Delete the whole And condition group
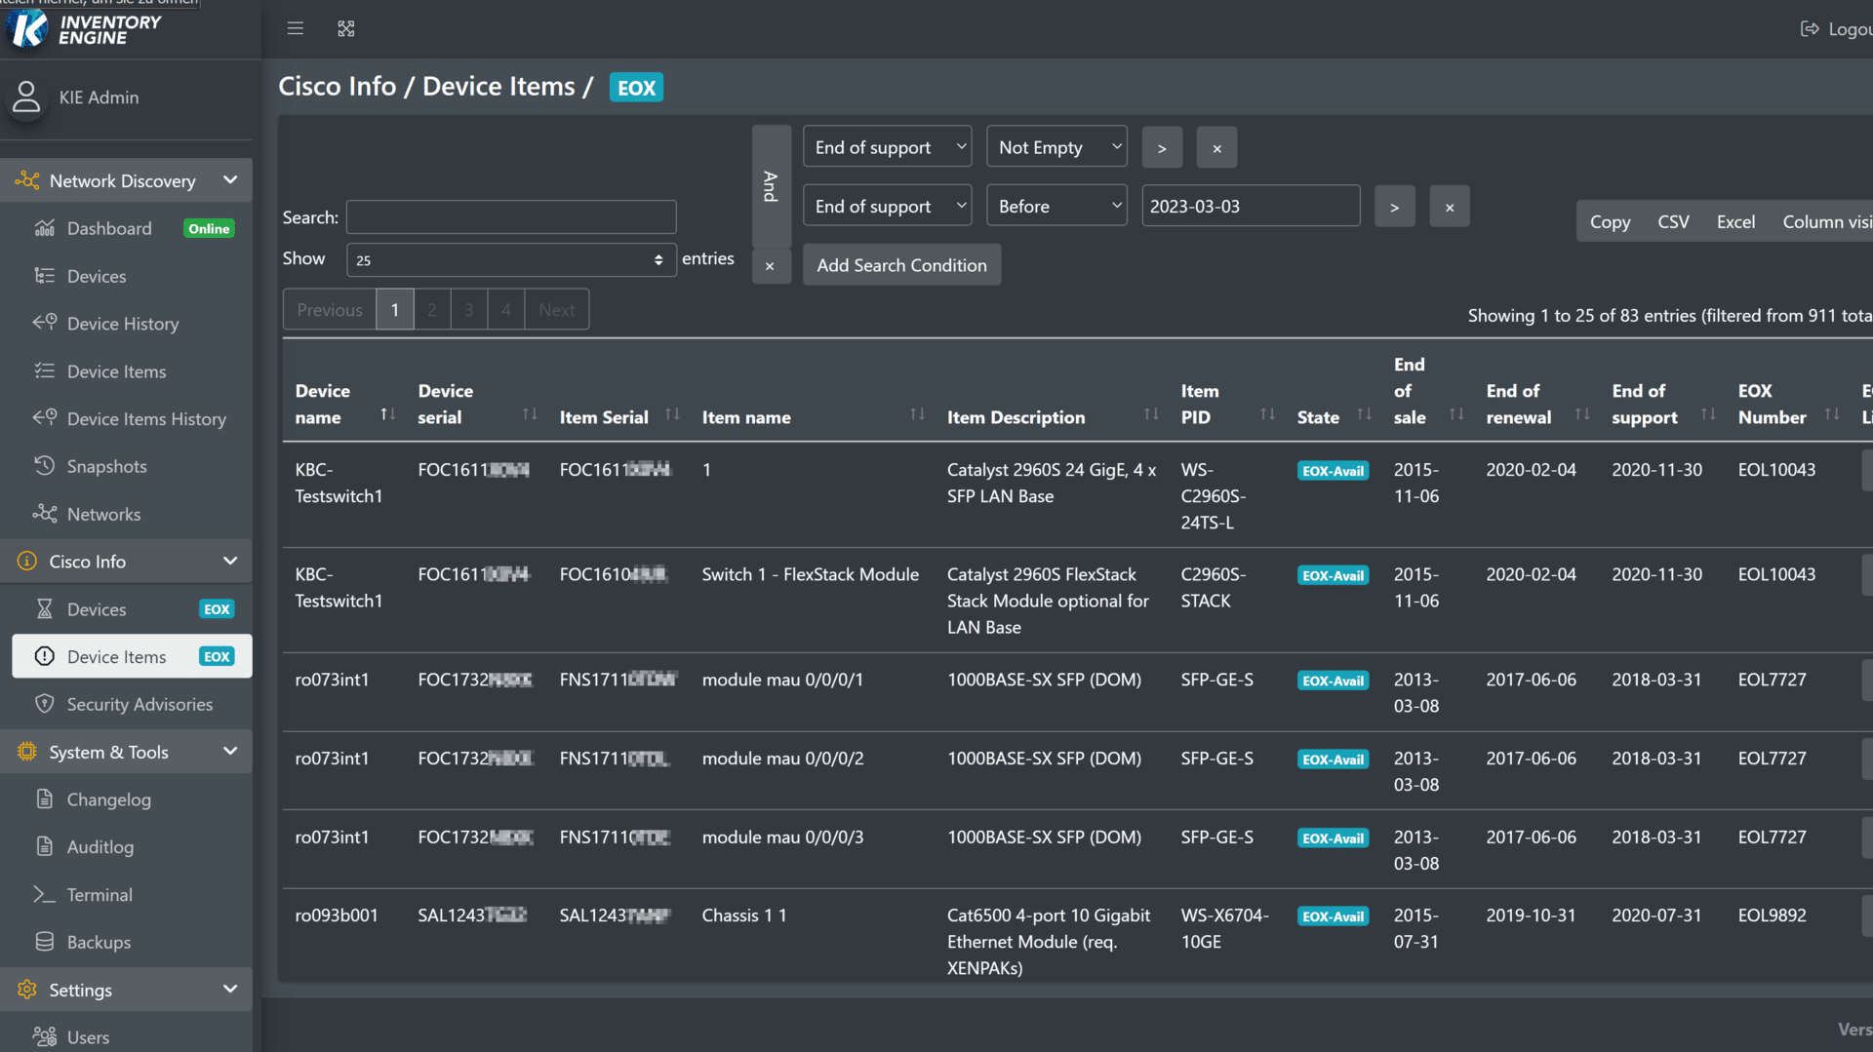 point(771,265)
